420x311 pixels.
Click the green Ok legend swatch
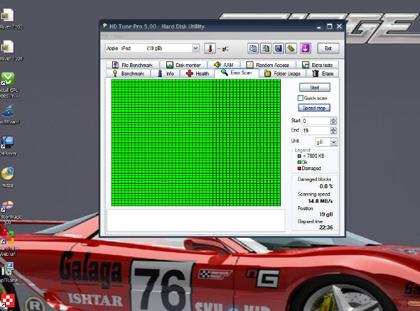(299, 162)
